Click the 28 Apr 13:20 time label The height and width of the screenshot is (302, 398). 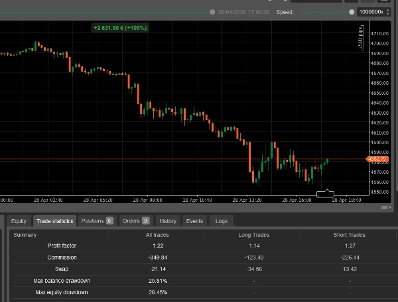click(x=247, y=200)
